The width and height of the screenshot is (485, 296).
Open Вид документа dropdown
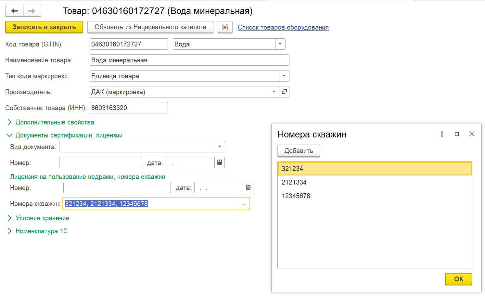[220, 147]
